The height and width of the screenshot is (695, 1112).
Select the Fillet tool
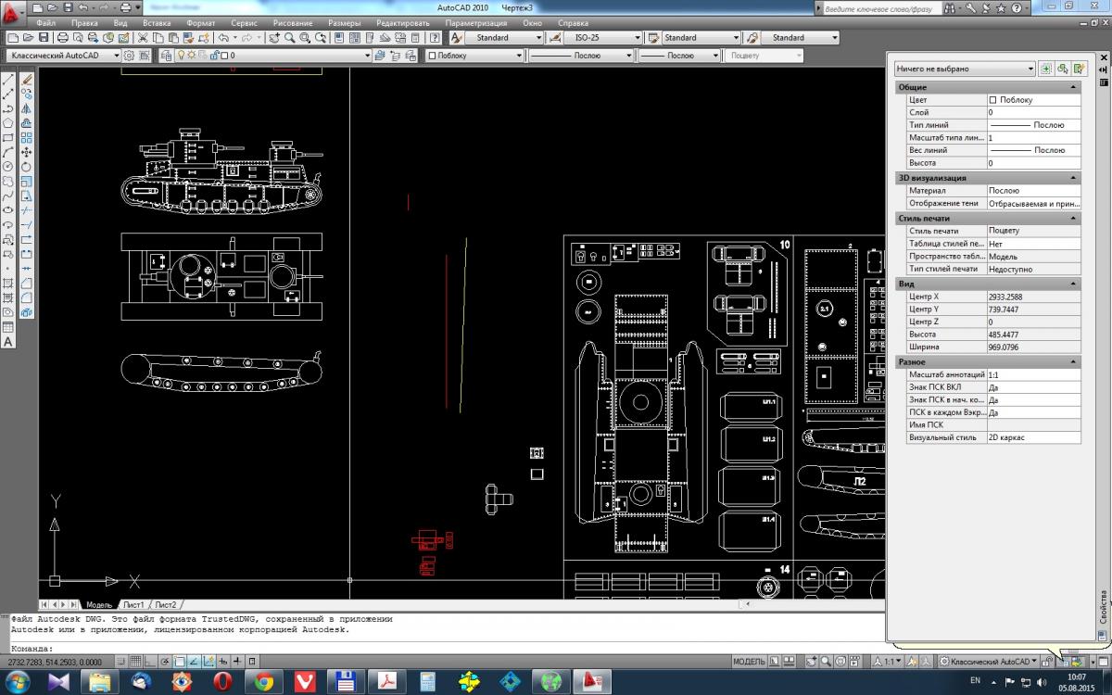click(27, 297)
